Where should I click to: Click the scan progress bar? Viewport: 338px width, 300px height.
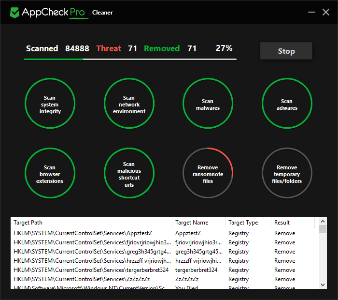(130, 59)
